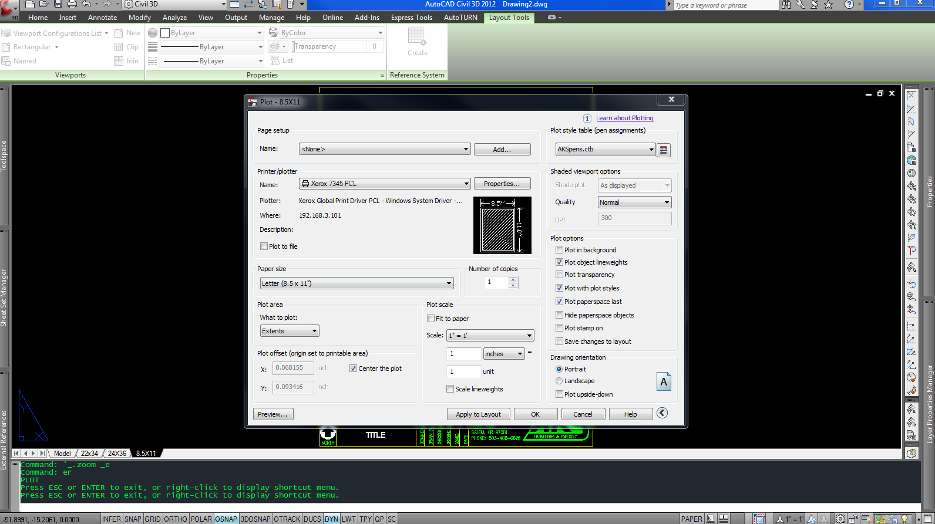Switch to the Model layout tab

coord(62,454)
